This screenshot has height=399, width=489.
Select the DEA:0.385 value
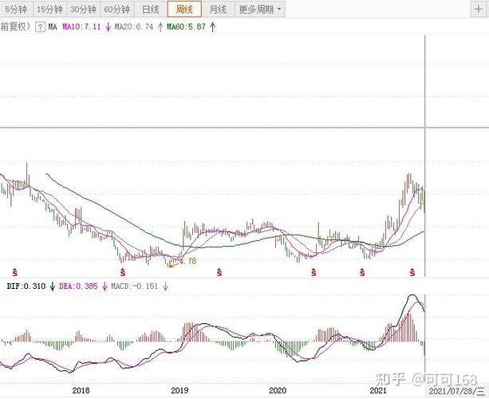point(78,286)
